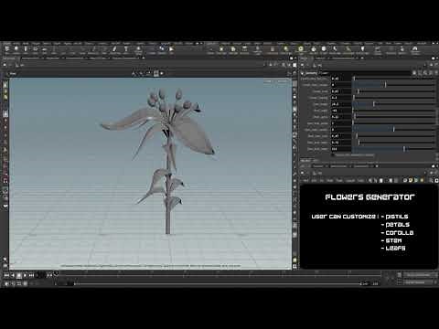Select the Sphere tool in Create shelf
The height and width of the screenshot is (329, 439).
coord(16,49)
